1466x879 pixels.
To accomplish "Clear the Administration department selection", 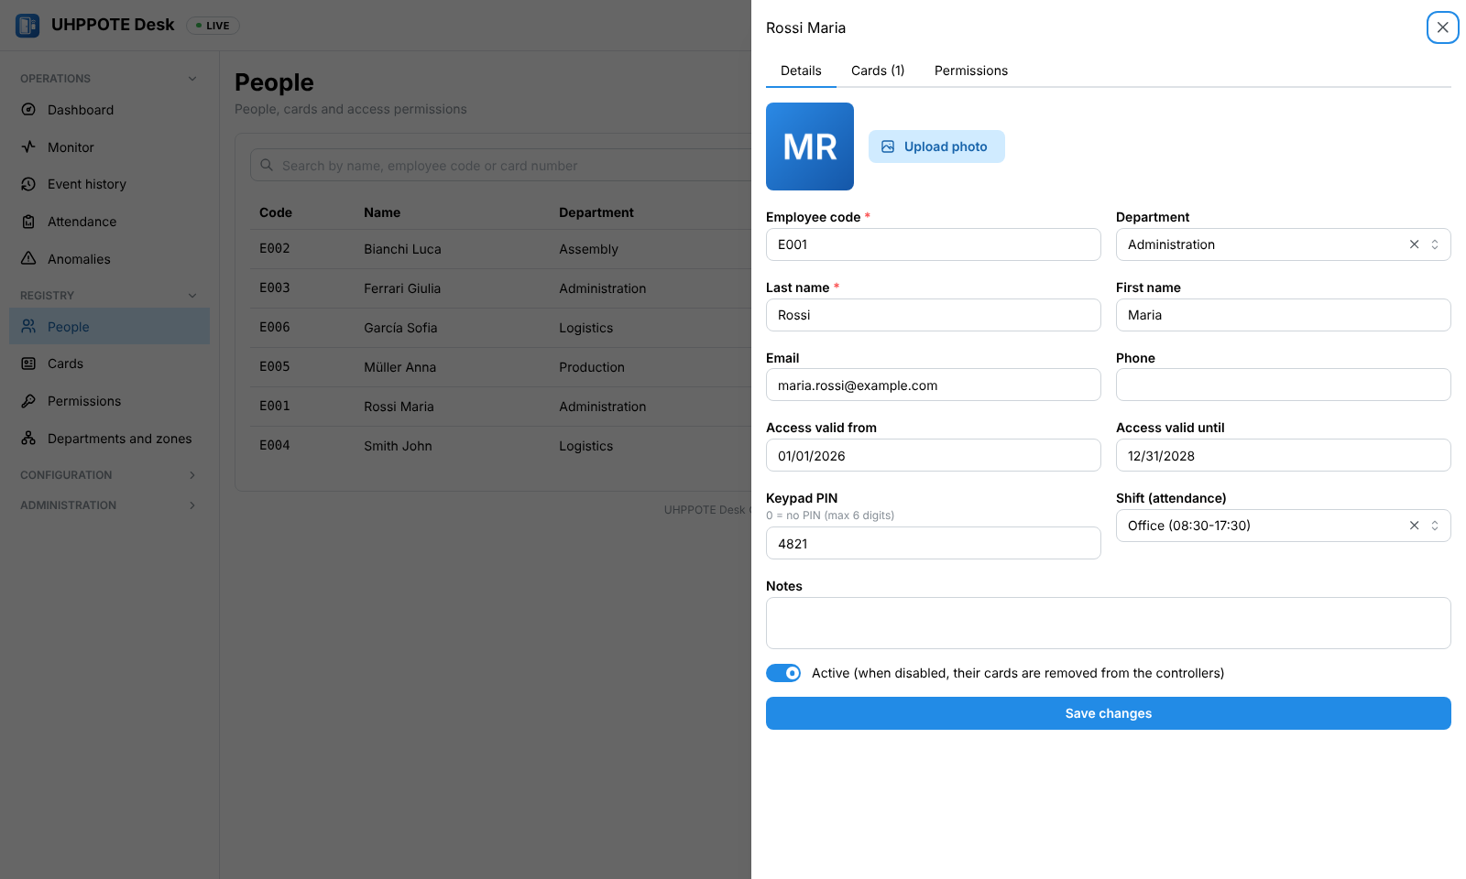I will 1414,244.
